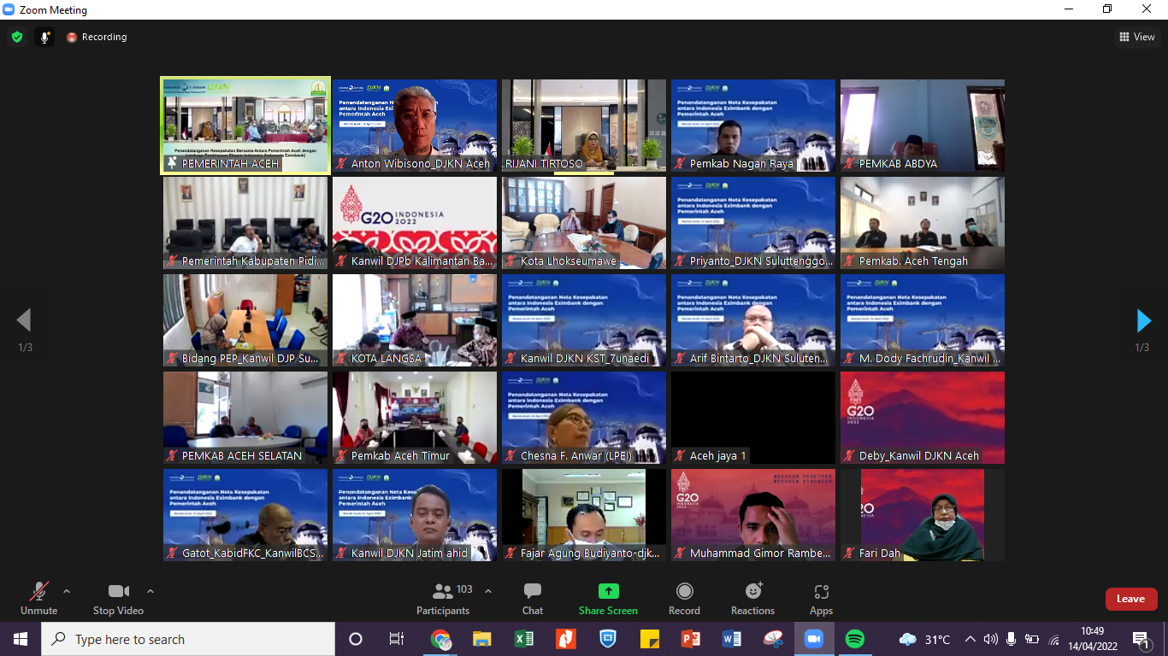This screenshot has width=1168, height=656.
Task: Select the PEMERINTAH ACEH video tile
Action: (245, 126)
